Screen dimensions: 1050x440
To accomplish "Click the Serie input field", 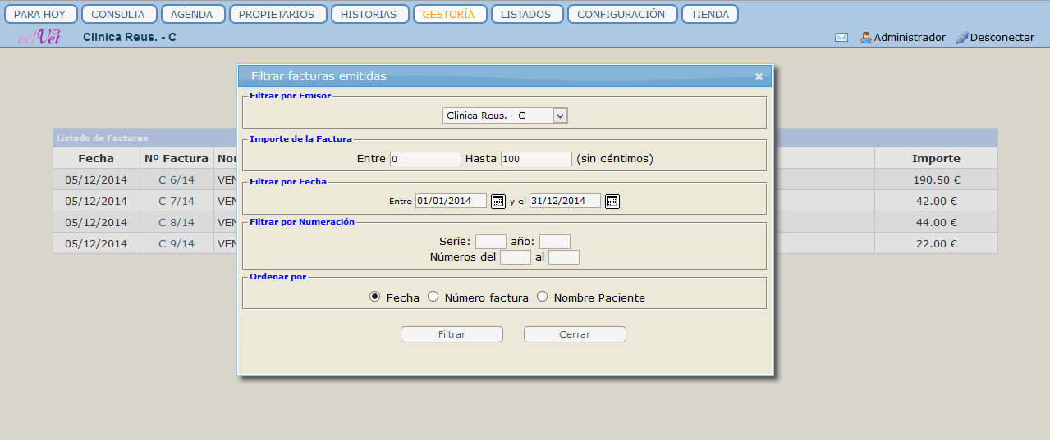I will (x=491, y=242).
